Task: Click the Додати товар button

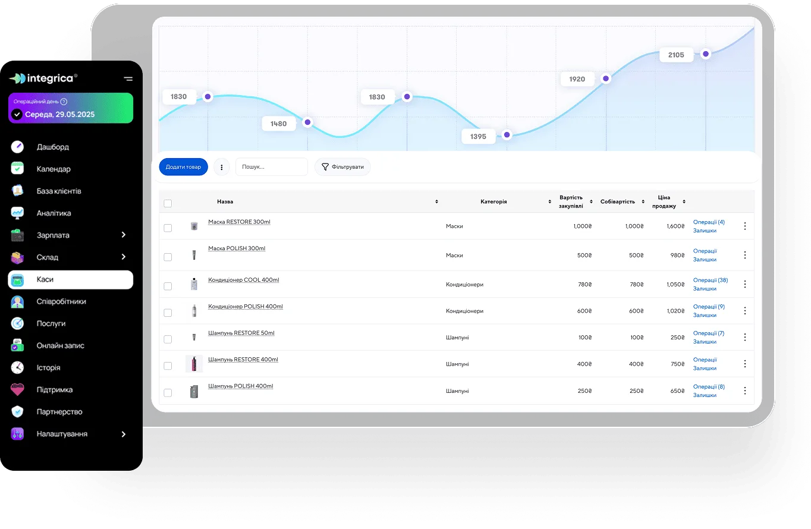Action: (x=183, y=167)
